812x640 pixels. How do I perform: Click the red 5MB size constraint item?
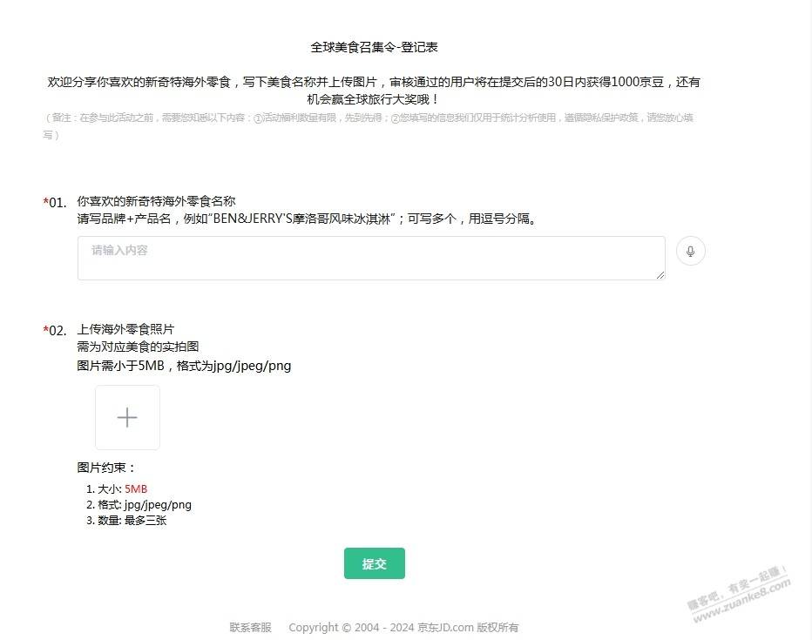[x=136, y=488]
